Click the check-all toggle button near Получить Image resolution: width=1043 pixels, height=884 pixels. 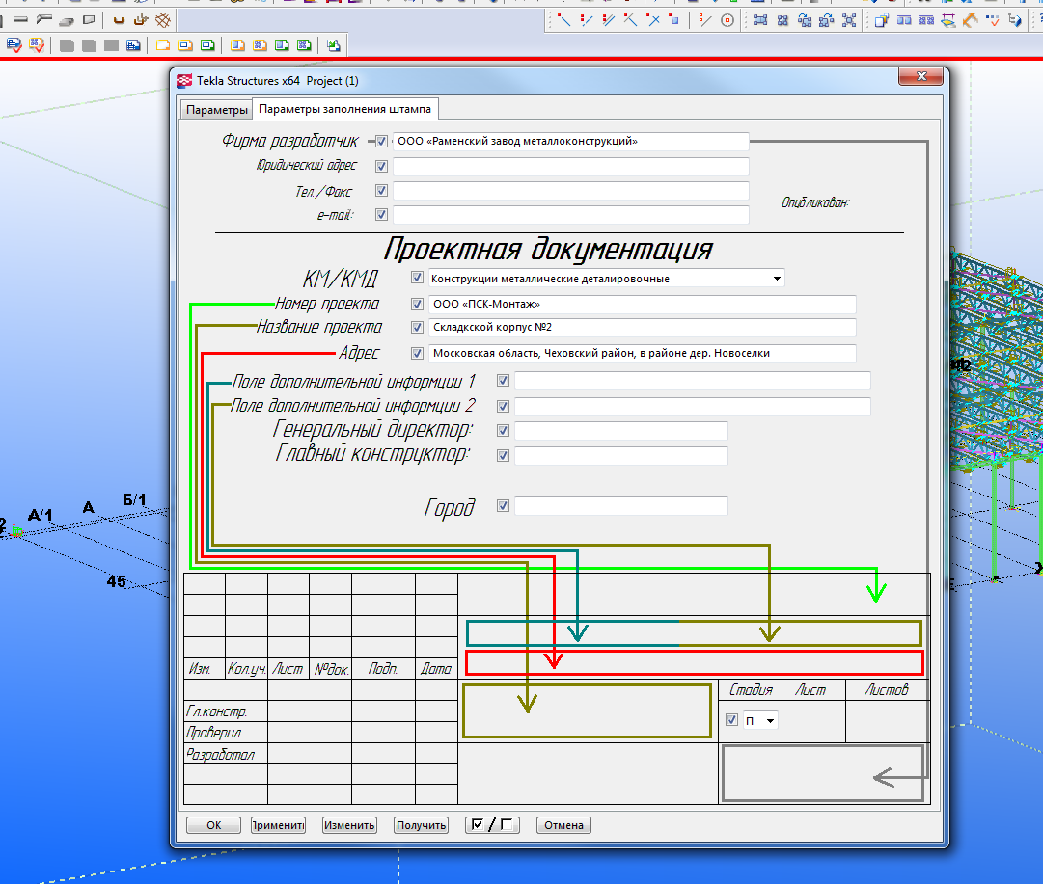pos(491,825)
